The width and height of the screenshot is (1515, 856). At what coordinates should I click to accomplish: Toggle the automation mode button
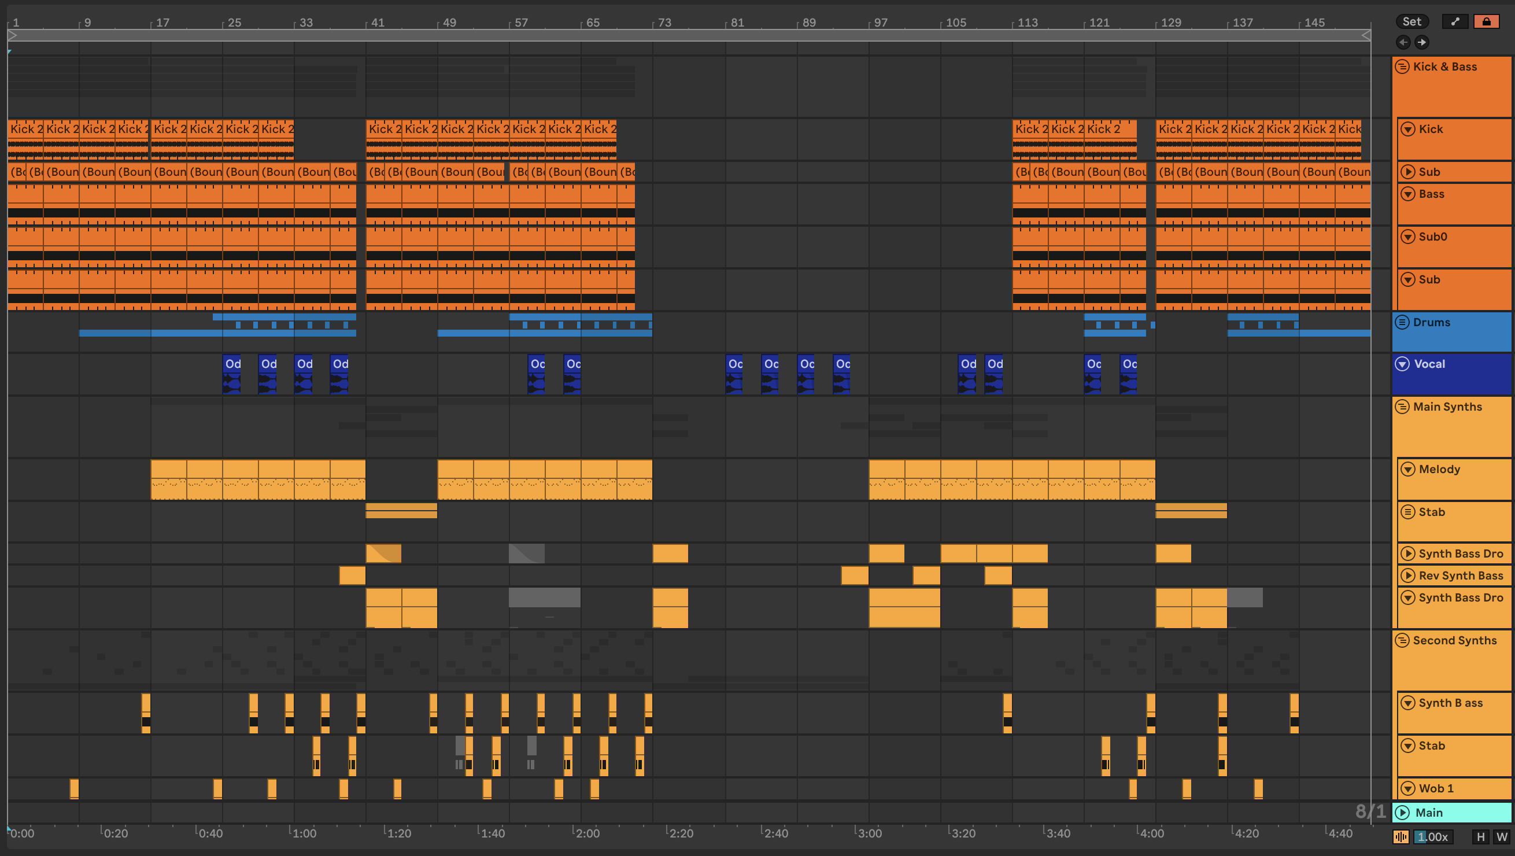(x=1455, y=22)
